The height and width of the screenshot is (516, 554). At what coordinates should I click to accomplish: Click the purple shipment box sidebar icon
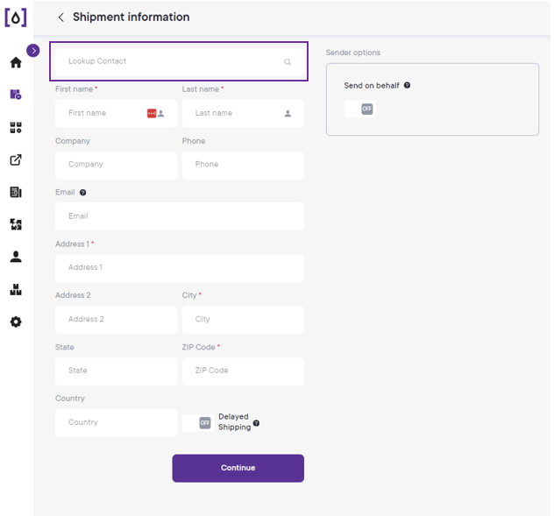tap(16, 95)
